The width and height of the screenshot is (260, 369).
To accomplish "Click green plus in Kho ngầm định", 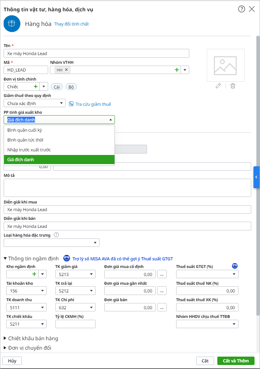I will (34, 274).
